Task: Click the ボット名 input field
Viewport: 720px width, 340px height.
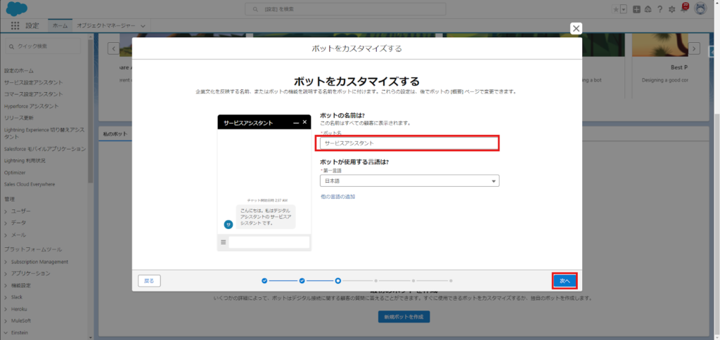Action: click(x=409, y=143)
